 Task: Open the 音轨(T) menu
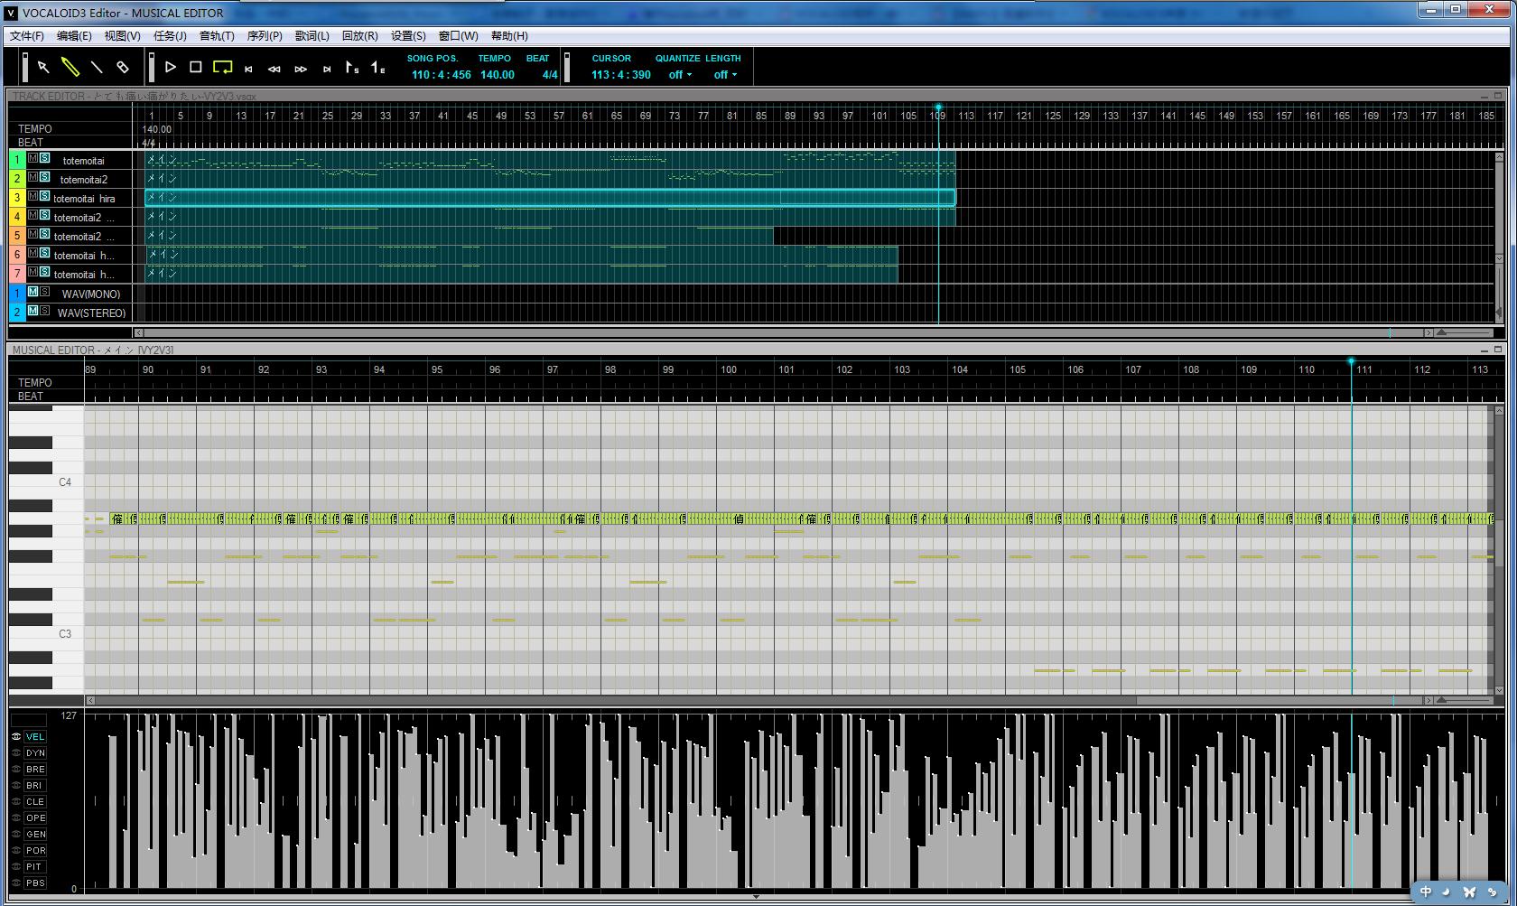(217, 36)
